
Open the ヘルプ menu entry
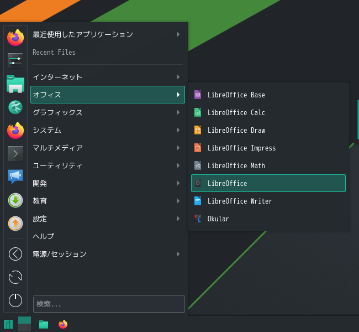click(108, 236)
